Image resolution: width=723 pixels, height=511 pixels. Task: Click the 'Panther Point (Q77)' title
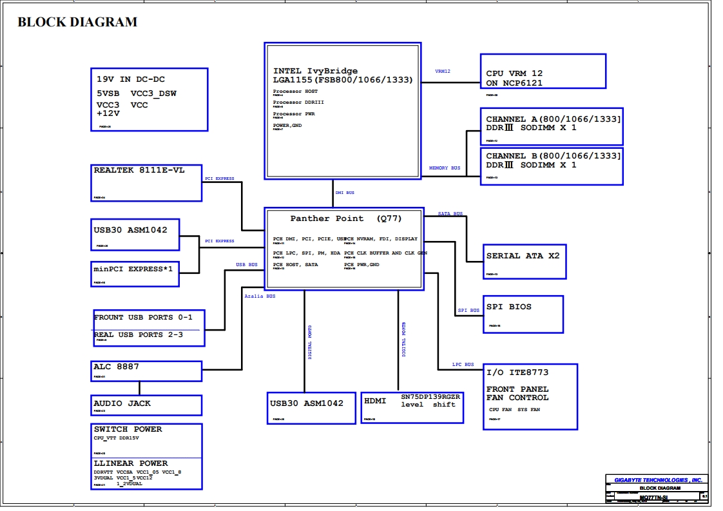click(346, 218)
